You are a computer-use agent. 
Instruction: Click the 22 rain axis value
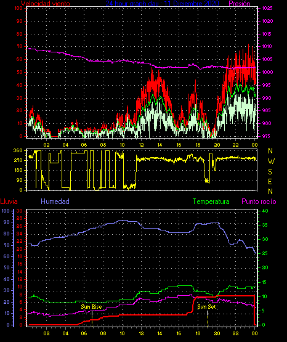[20, 241]
